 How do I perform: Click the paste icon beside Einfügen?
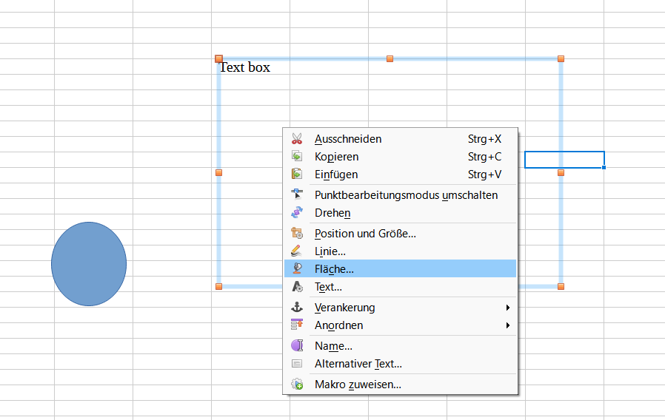[297, 174]
